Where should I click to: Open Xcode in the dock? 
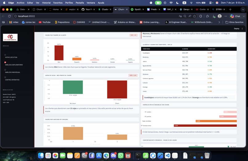[160, 156]
